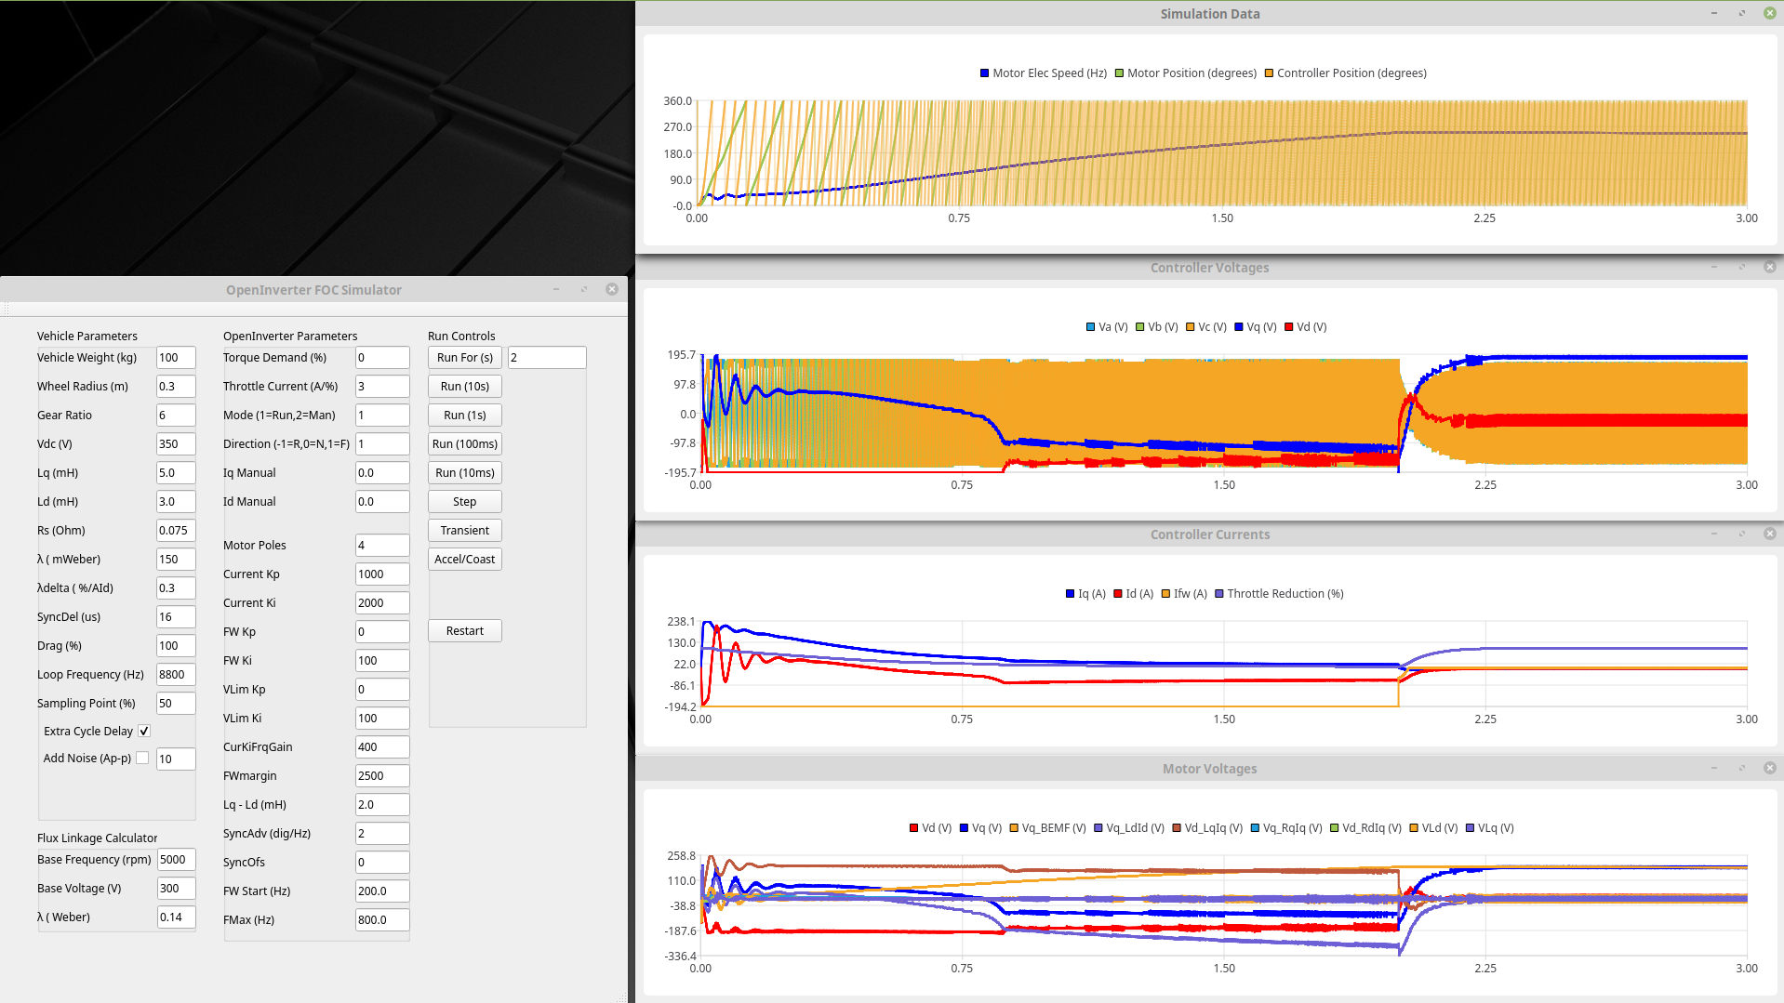Maximize the Controller Voltages window
Screen dimensions: 1784x1003
[x=1742, y=267]
